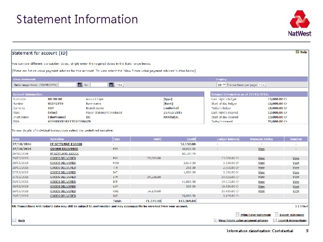
Task: Select the credit total 143,369.84
Action: click(x=187, y=201)
